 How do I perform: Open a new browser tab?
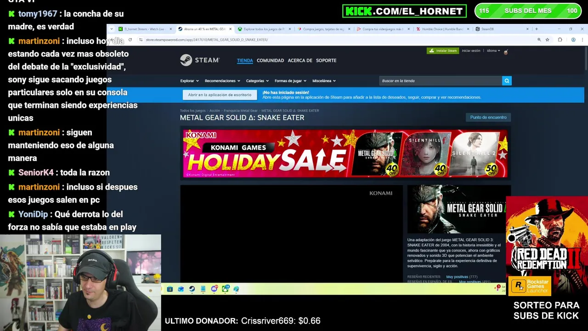click(536, 29)
